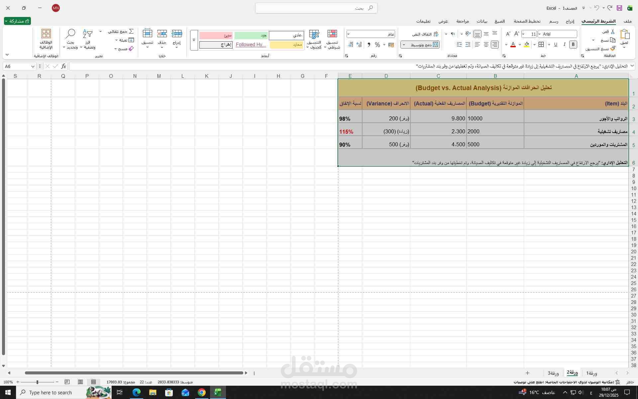Click the format painter brush icon
Viewport: 638px width, 399px height.
[613, 49]
